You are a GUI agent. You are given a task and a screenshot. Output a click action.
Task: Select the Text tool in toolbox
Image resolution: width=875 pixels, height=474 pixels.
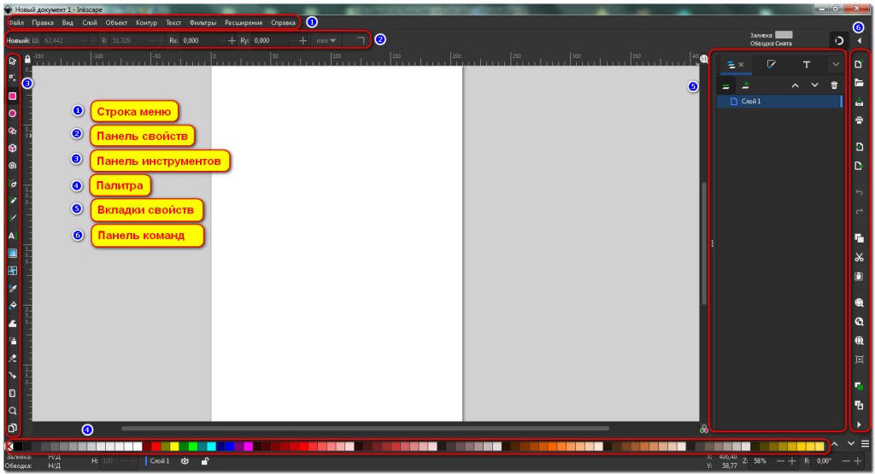13,235
